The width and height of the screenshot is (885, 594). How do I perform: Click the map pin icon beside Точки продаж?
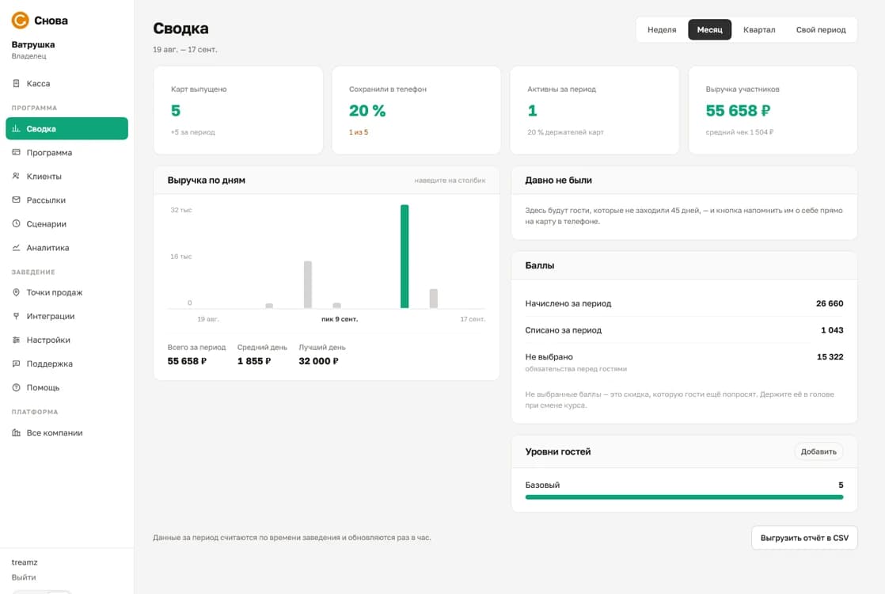point(16,292)
